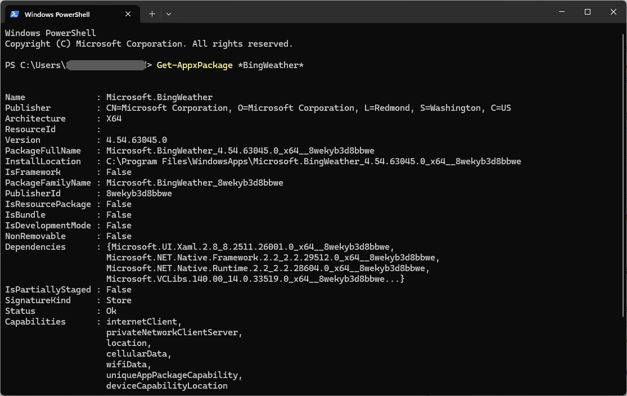Close the Windows PowerShell tab
Screen dimensions: 627x396
[x=128, y=14]
